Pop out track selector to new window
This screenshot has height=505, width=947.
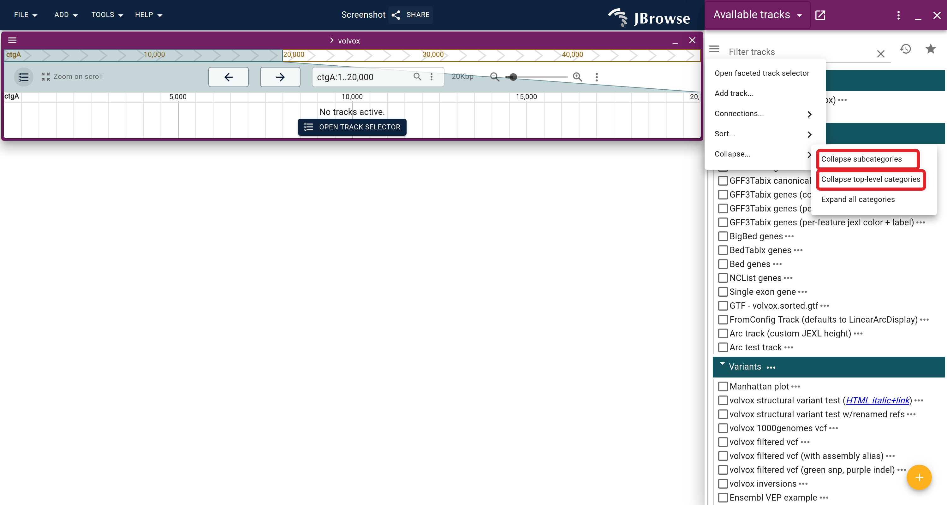820,15
